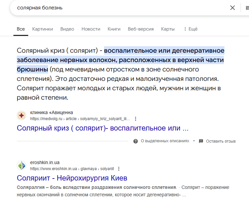Click 'Оставить отзыв' feedback link

221,141
